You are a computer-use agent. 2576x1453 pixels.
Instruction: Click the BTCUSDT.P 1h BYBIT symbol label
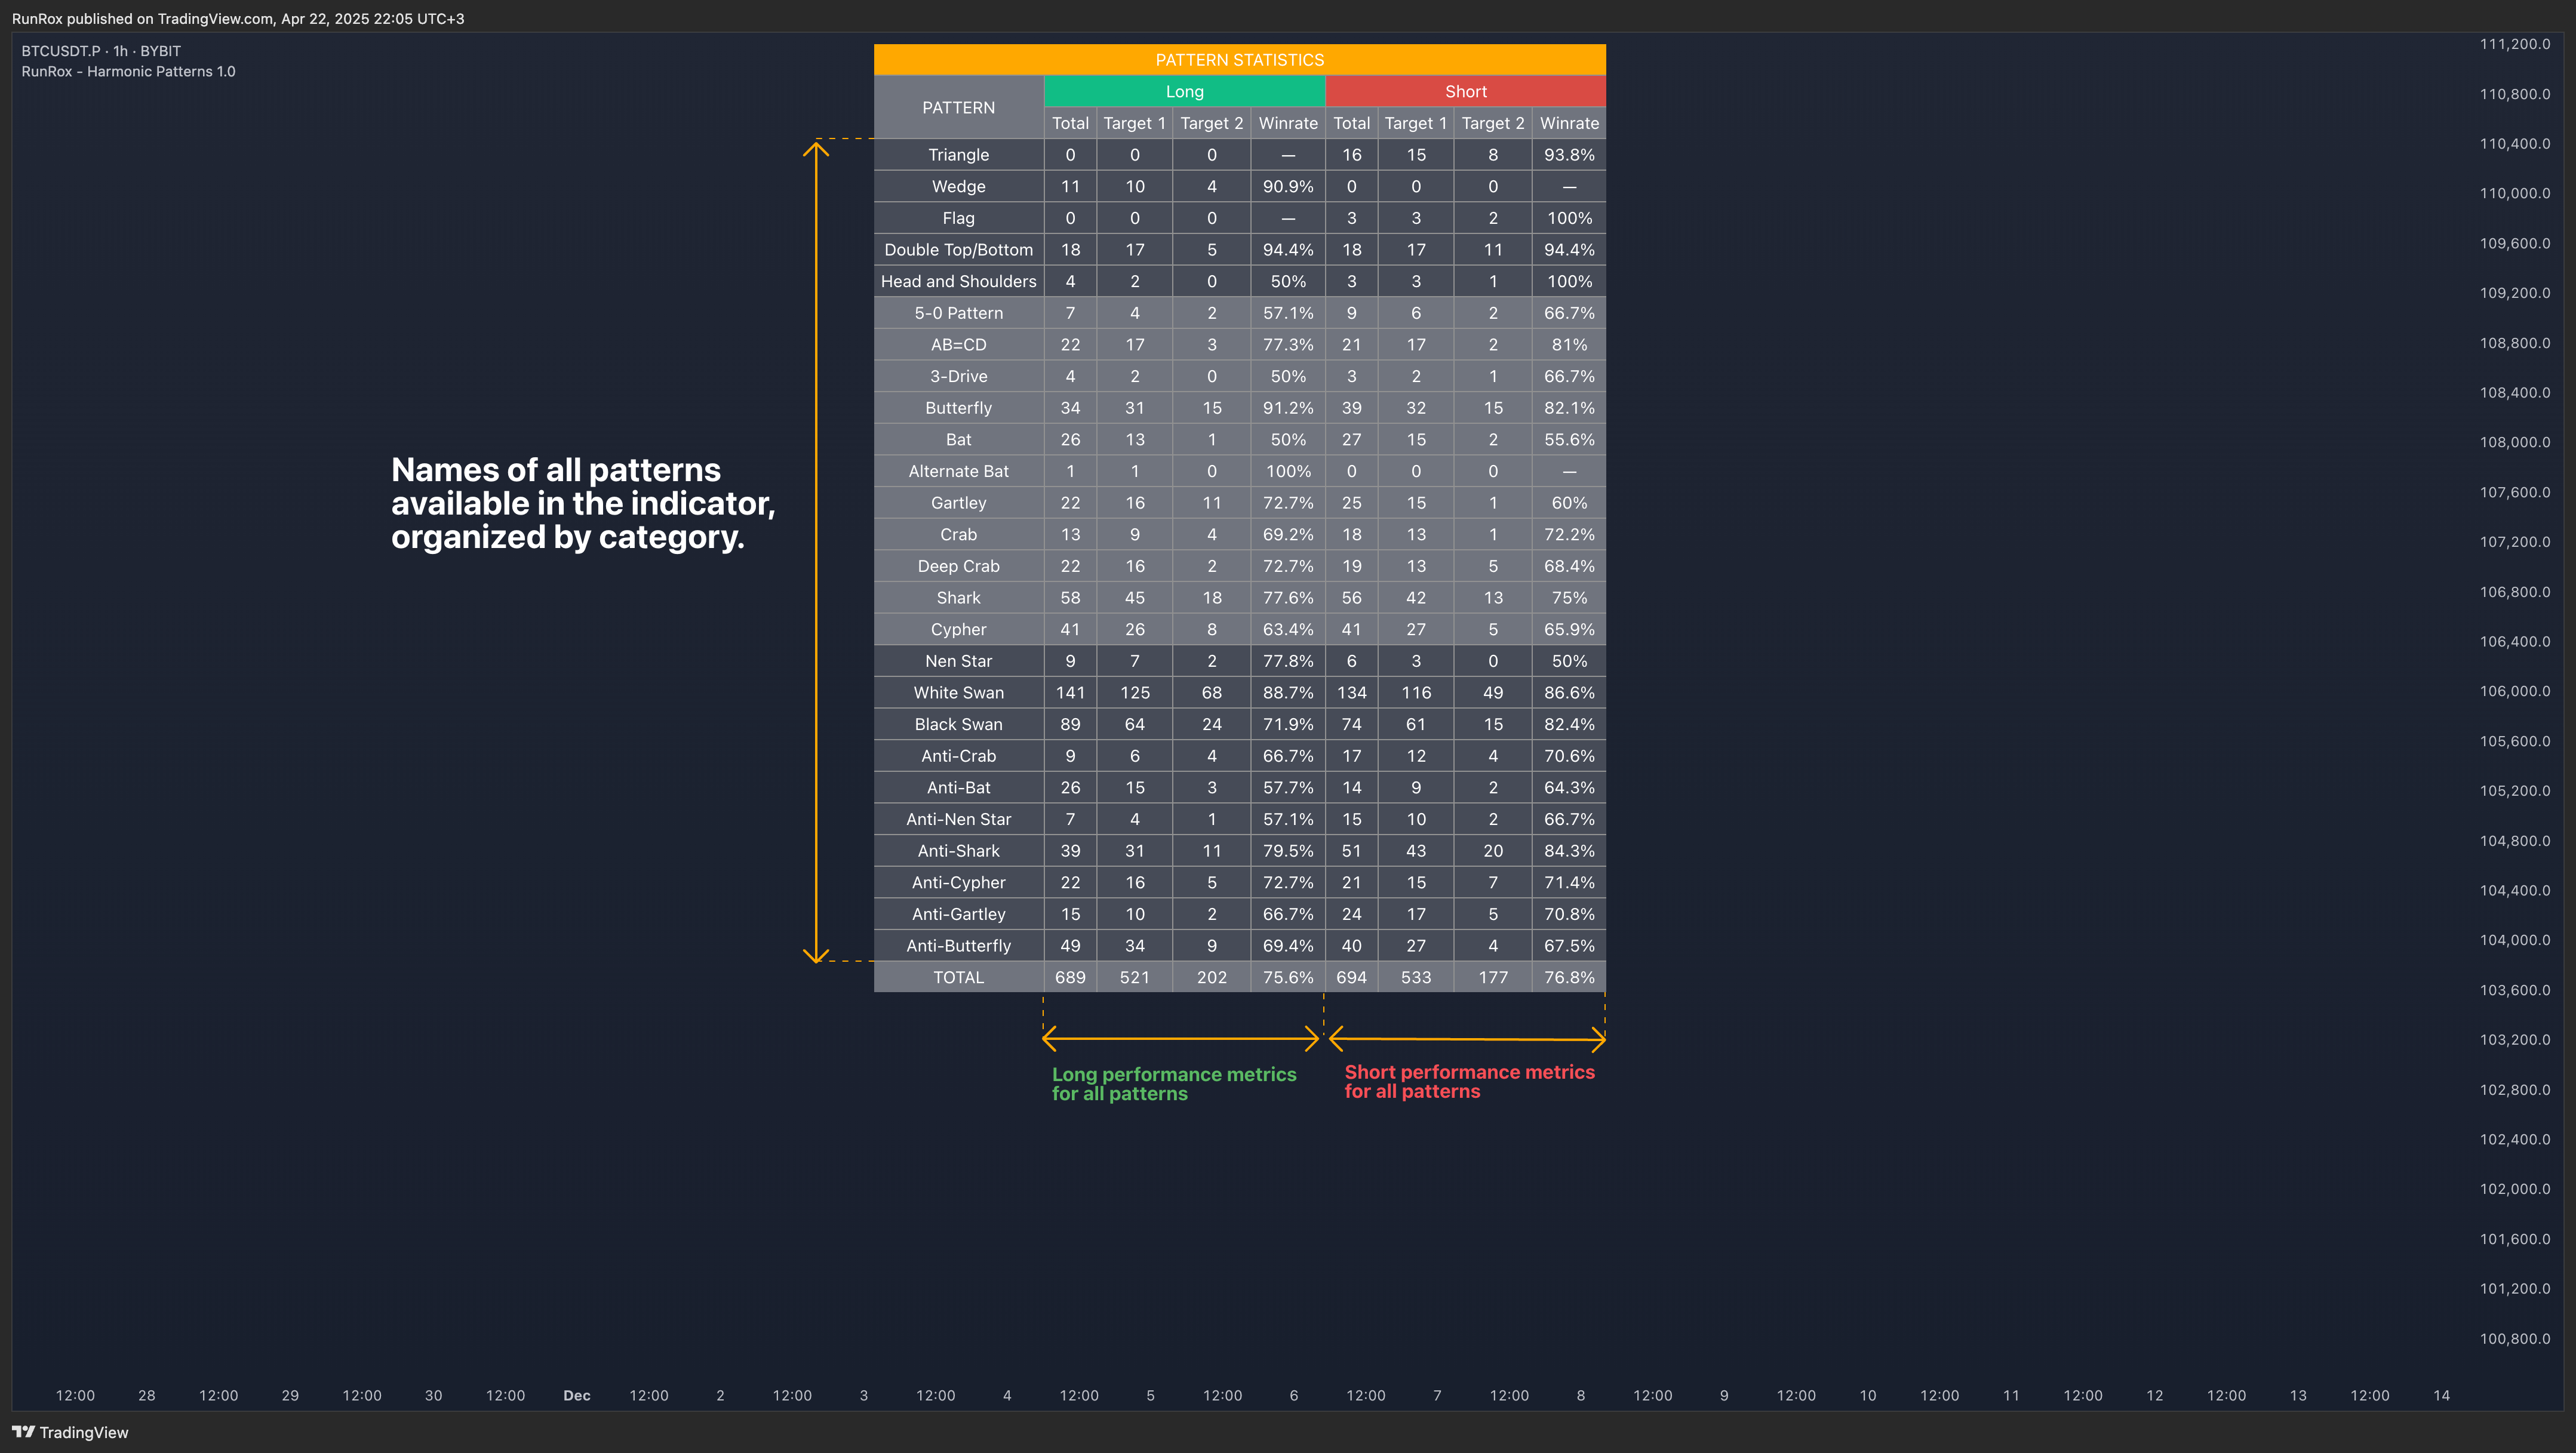pyautogui.click(x=101, y=51)
